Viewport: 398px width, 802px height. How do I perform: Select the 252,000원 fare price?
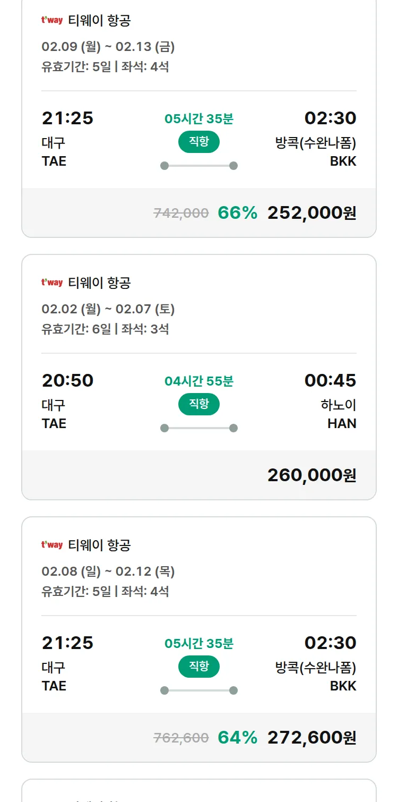[x=312, y=213]
